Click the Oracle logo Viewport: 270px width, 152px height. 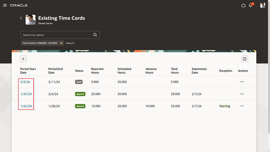(x=19, y=5)
